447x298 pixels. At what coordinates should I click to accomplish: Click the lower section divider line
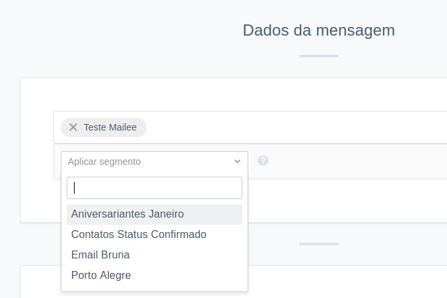[319, 244]
